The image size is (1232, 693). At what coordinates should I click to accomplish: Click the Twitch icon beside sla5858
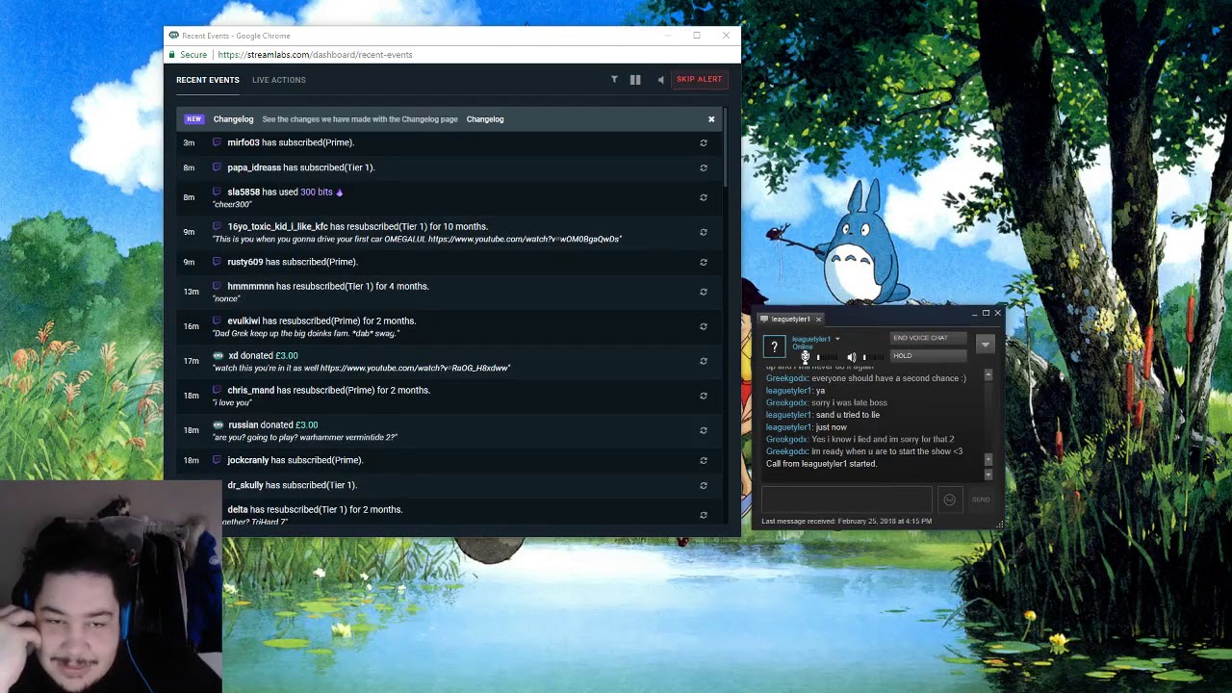click(x=218, y=192)
